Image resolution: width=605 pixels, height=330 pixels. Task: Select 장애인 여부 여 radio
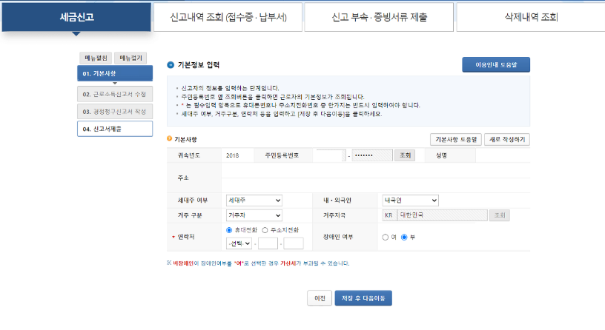[x=385, y=238]
